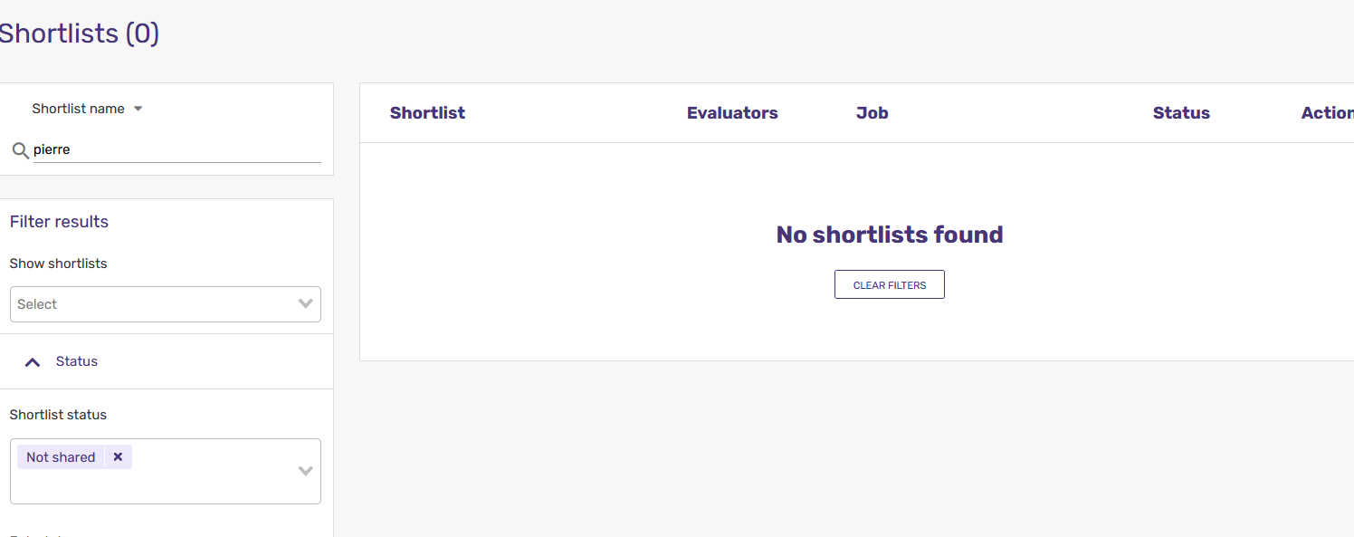Image resolution: width=1354 pixels, height=537 pixels.
Task: Click the Shortlists (0) page heading
Action: 79,34
